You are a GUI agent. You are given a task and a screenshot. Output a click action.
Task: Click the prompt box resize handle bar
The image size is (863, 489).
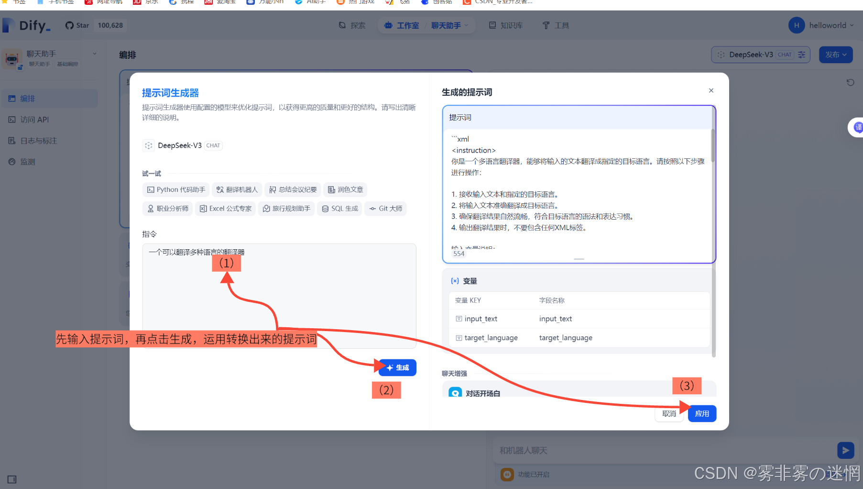[x=579, y=259]
